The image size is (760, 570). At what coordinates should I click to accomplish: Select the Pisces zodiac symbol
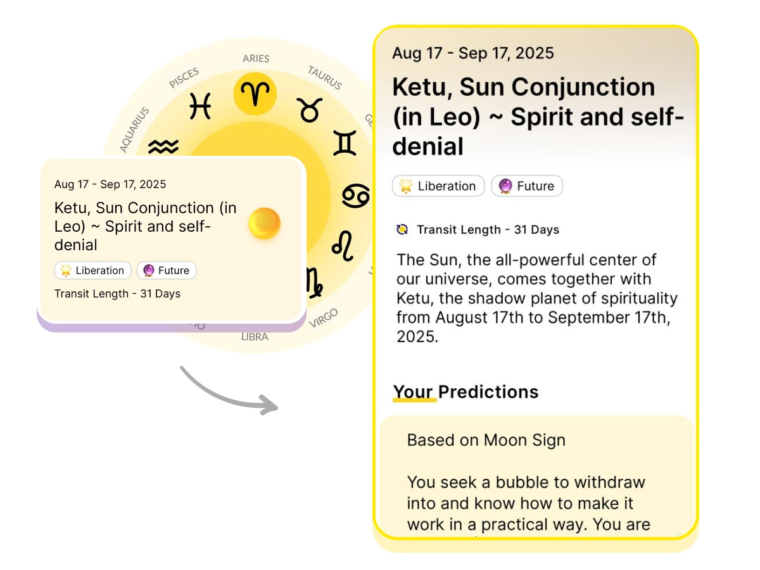click(x=200, y=106)
